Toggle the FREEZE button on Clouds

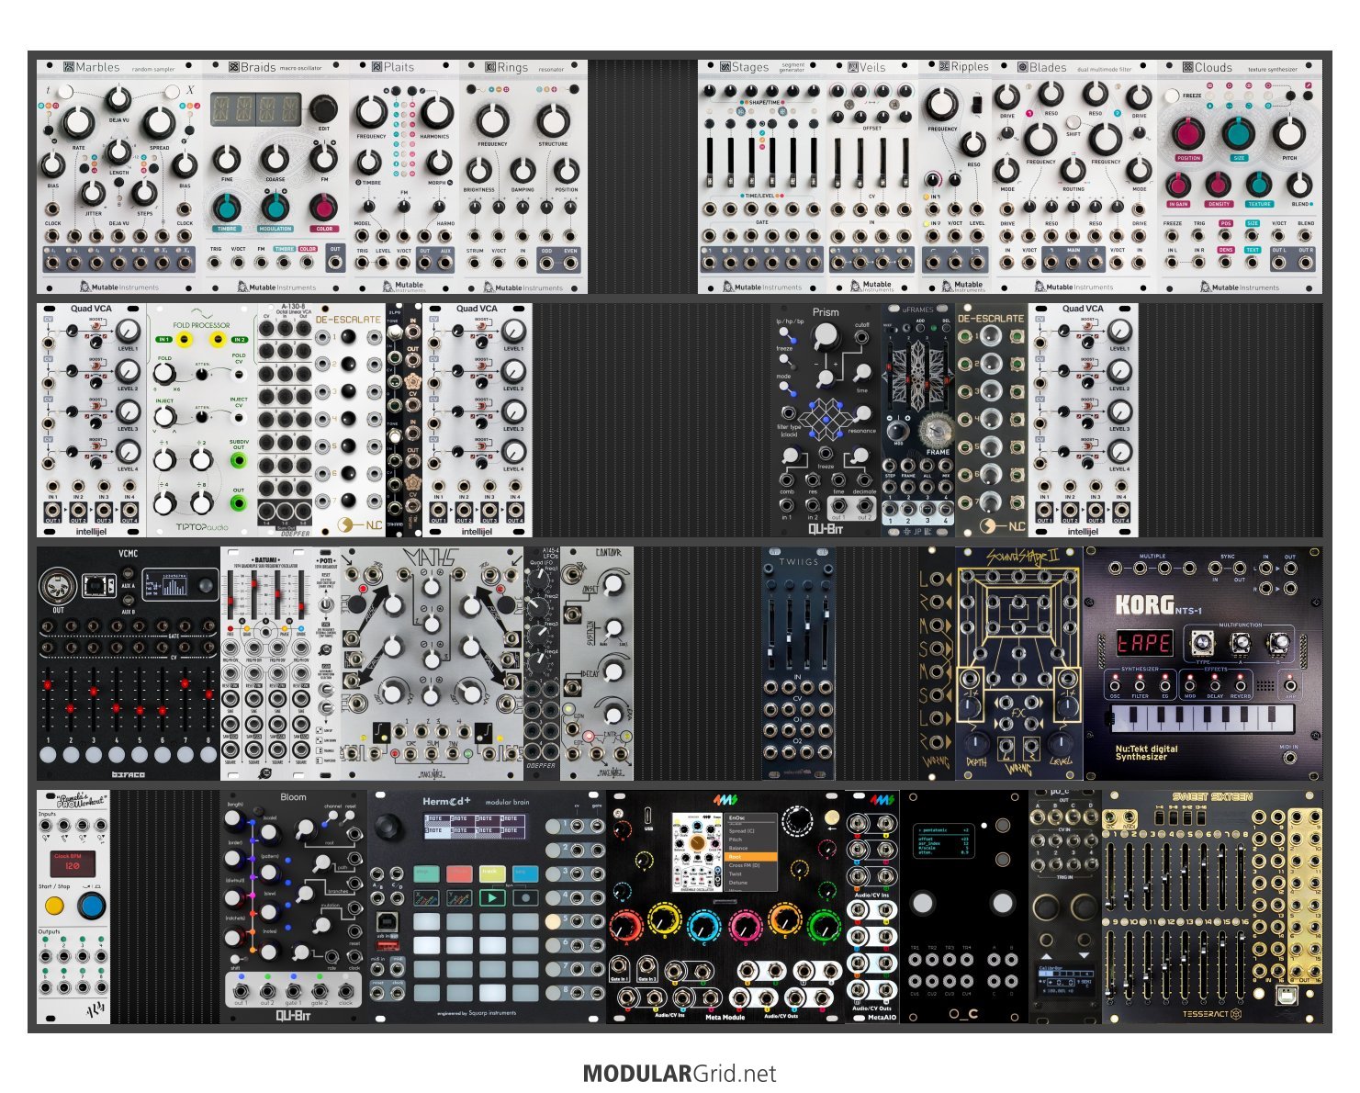(x=1172, y=96)
